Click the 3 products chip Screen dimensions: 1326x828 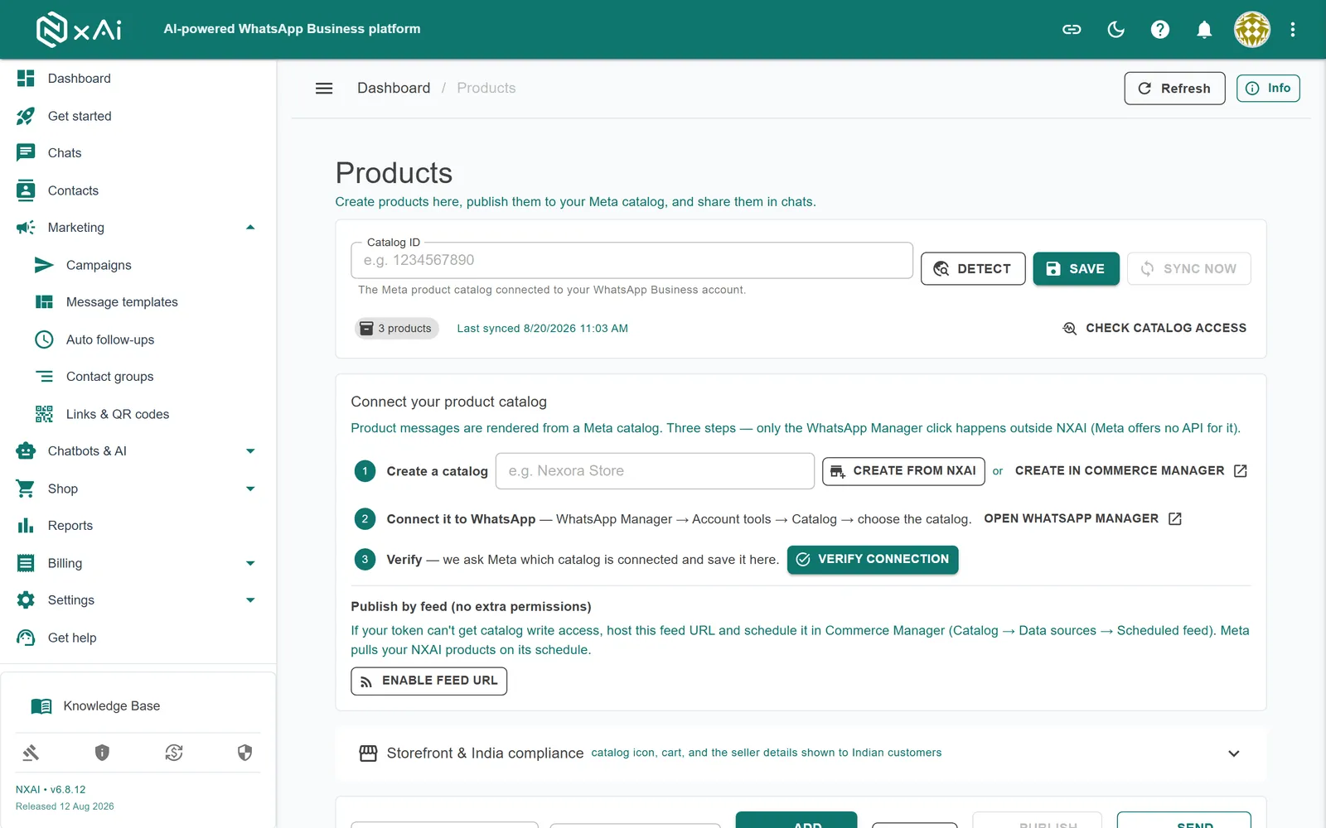396,329
